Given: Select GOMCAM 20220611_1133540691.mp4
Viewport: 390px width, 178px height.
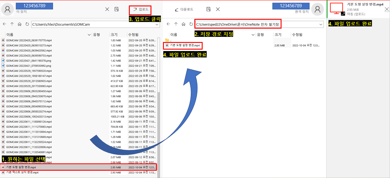Looking at the screenshot, I should pos(29,152).
